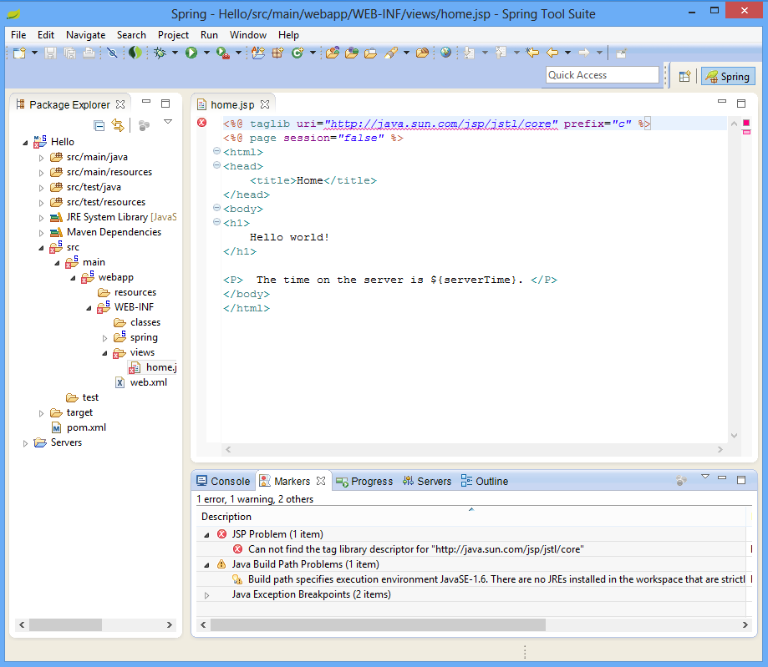The image size is (768, 667).
Task: Toggle the collapse marker beside the h1 tag
Action: (217, 223)
